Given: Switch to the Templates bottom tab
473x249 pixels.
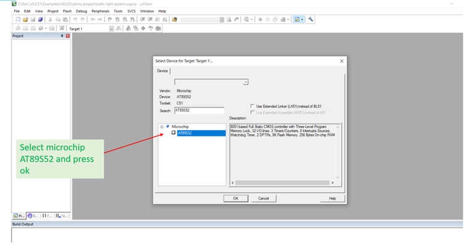Looking at the screenshot, I should pyautogui.click(x=62, y=216).
